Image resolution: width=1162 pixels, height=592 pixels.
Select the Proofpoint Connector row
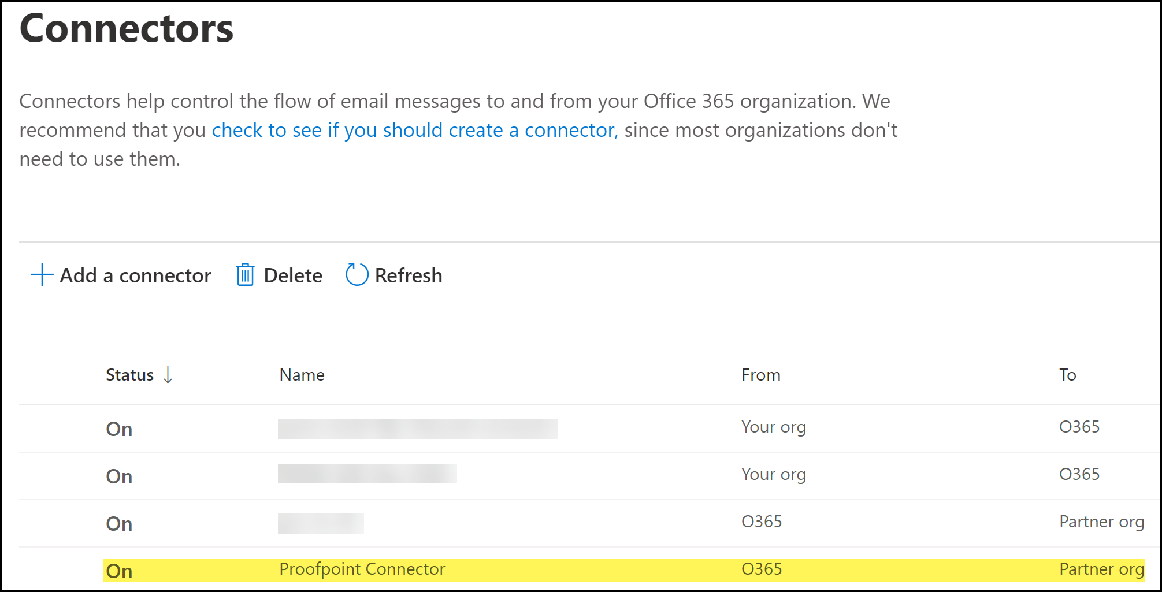tap(362, 569)
